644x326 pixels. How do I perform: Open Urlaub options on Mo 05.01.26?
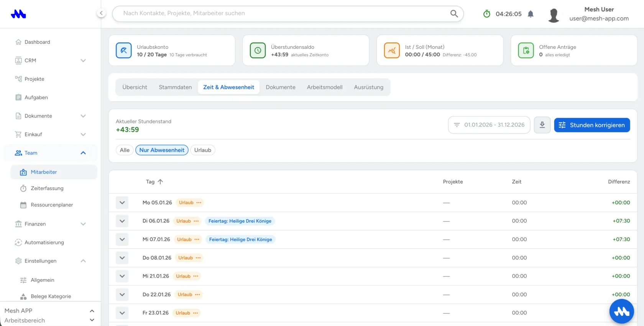click(199, 203)
